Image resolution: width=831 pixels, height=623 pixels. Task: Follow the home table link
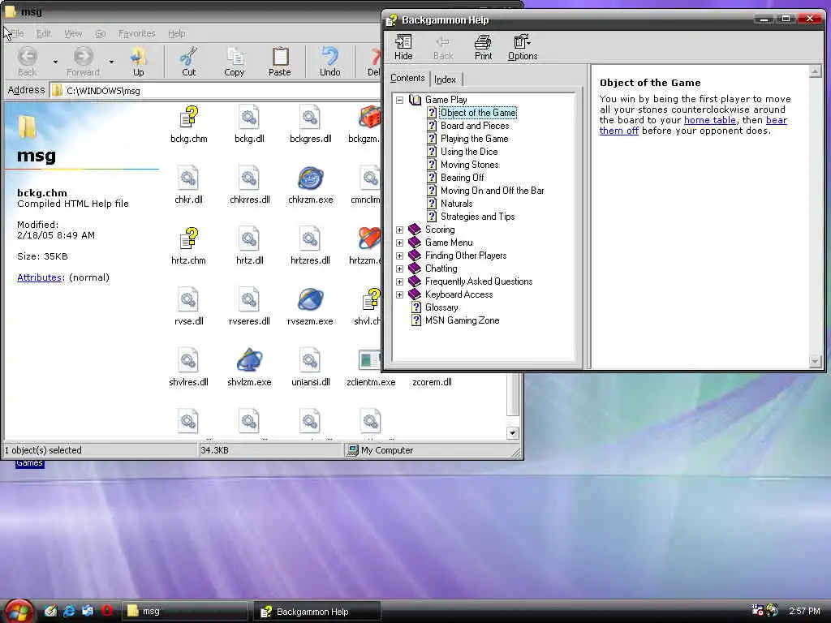point(709,120)
